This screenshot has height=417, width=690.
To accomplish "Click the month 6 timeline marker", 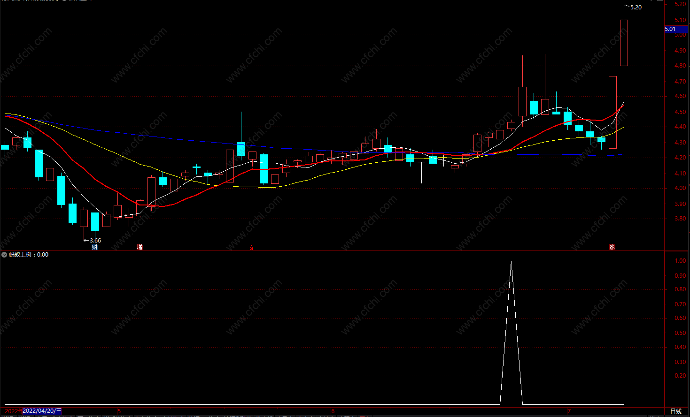I will point(333,411).
